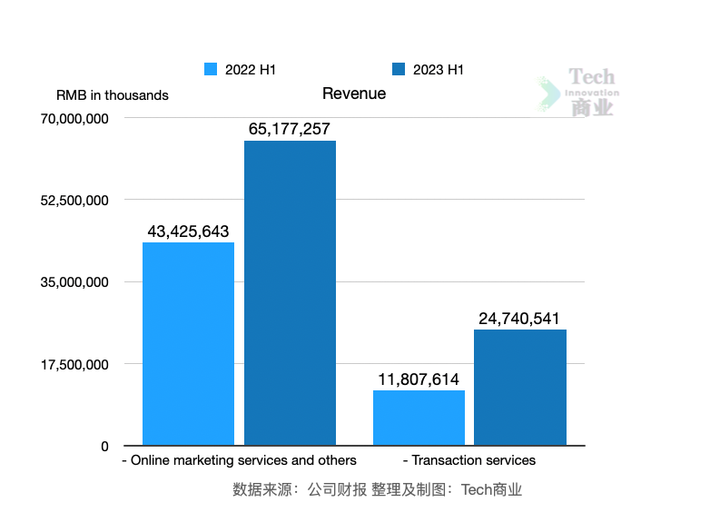Viewport: 710px width, 512px height.
Task: Click the Online marketing services category label
Action: coord(239,460)
